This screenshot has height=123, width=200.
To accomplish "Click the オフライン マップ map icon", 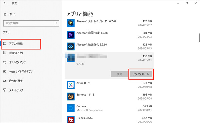I will coord(5,62).
